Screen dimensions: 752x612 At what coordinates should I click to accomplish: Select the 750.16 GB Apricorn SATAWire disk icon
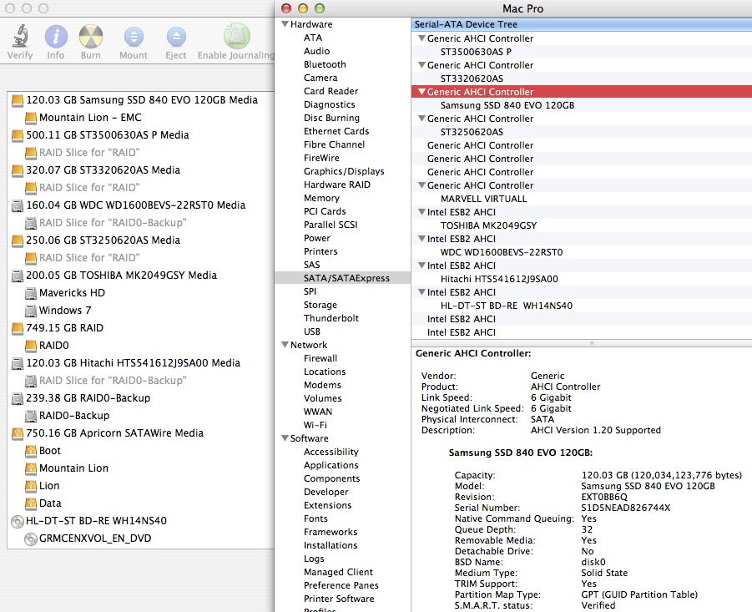[18, 433]
